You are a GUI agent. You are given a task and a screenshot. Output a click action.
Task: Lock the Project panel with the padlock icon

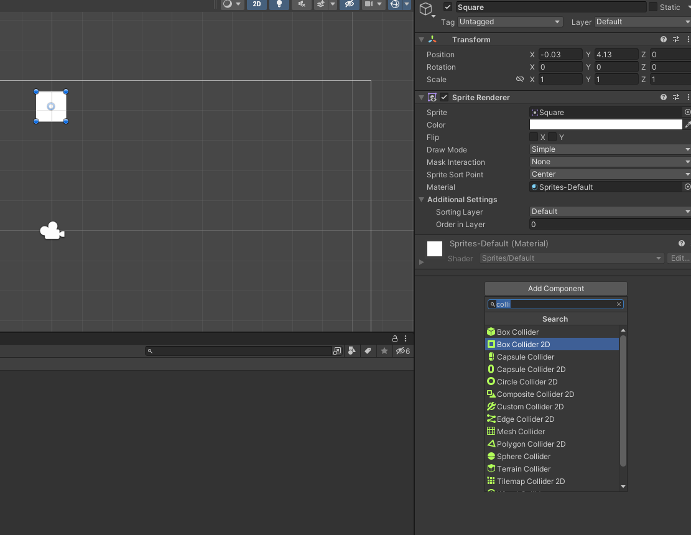[394, 338]
